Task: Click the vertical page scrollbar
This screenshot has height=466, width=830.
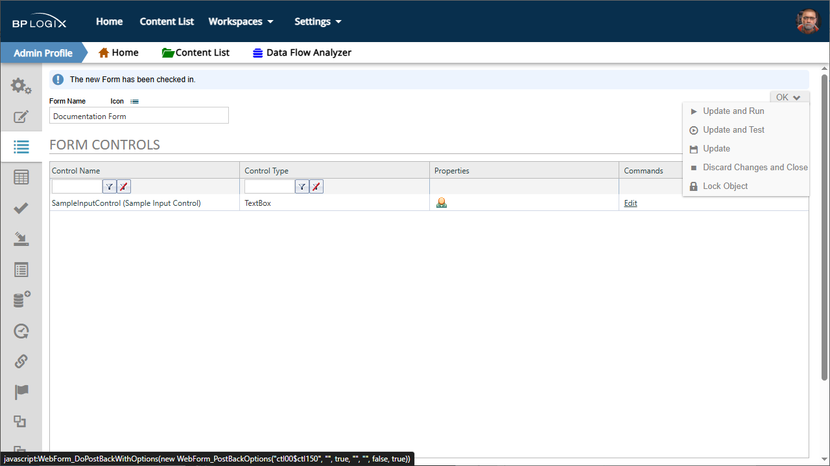Action: click(x=825, y=227)
